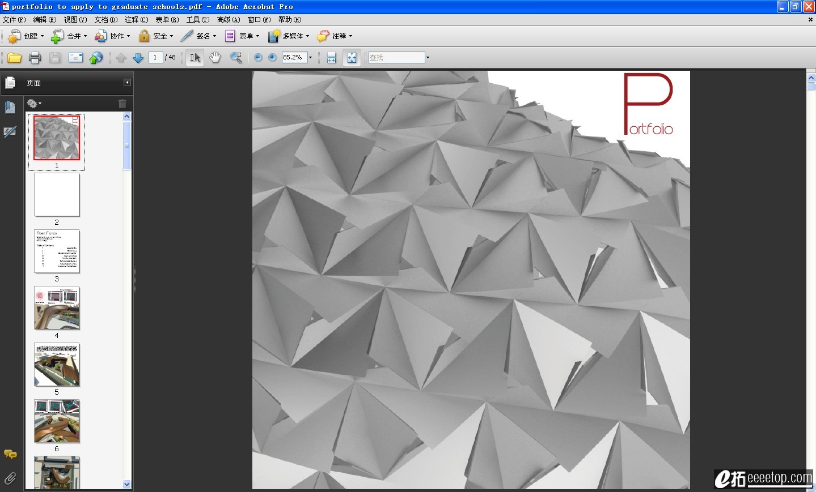Click the fit width scrolling icon
Image resolution: width=816 pixels, height=492 pixels.
(x=332, y=58)
